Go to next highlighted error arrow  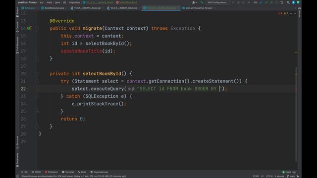point(295,13)
